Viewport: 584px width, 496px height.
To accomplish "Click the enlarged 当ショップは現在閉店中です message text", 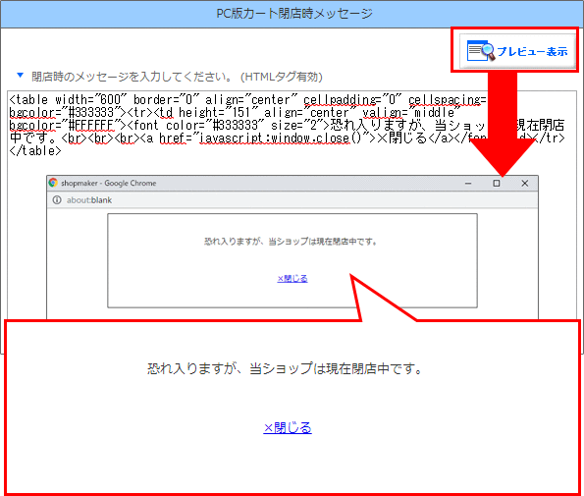I will point(286,368).
